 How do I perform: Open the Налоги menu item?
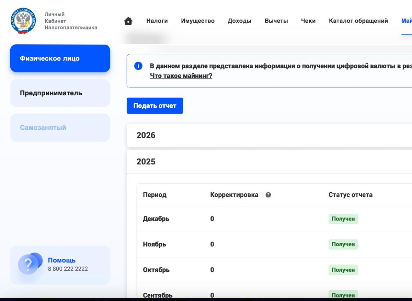coord(157,21)
